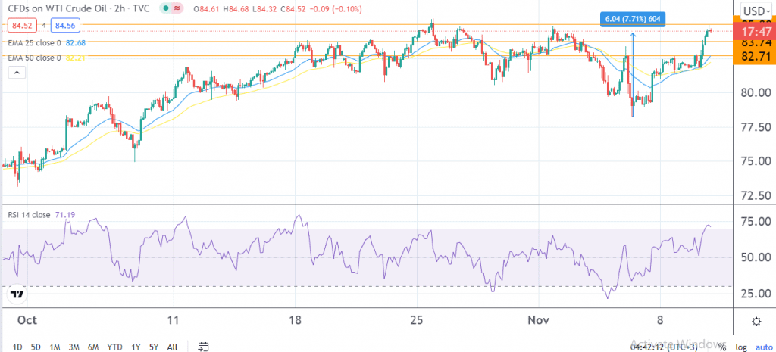776x352 pixels.
Task: Click the RSI axis 25.00 label
Action: tap(757, 294)
